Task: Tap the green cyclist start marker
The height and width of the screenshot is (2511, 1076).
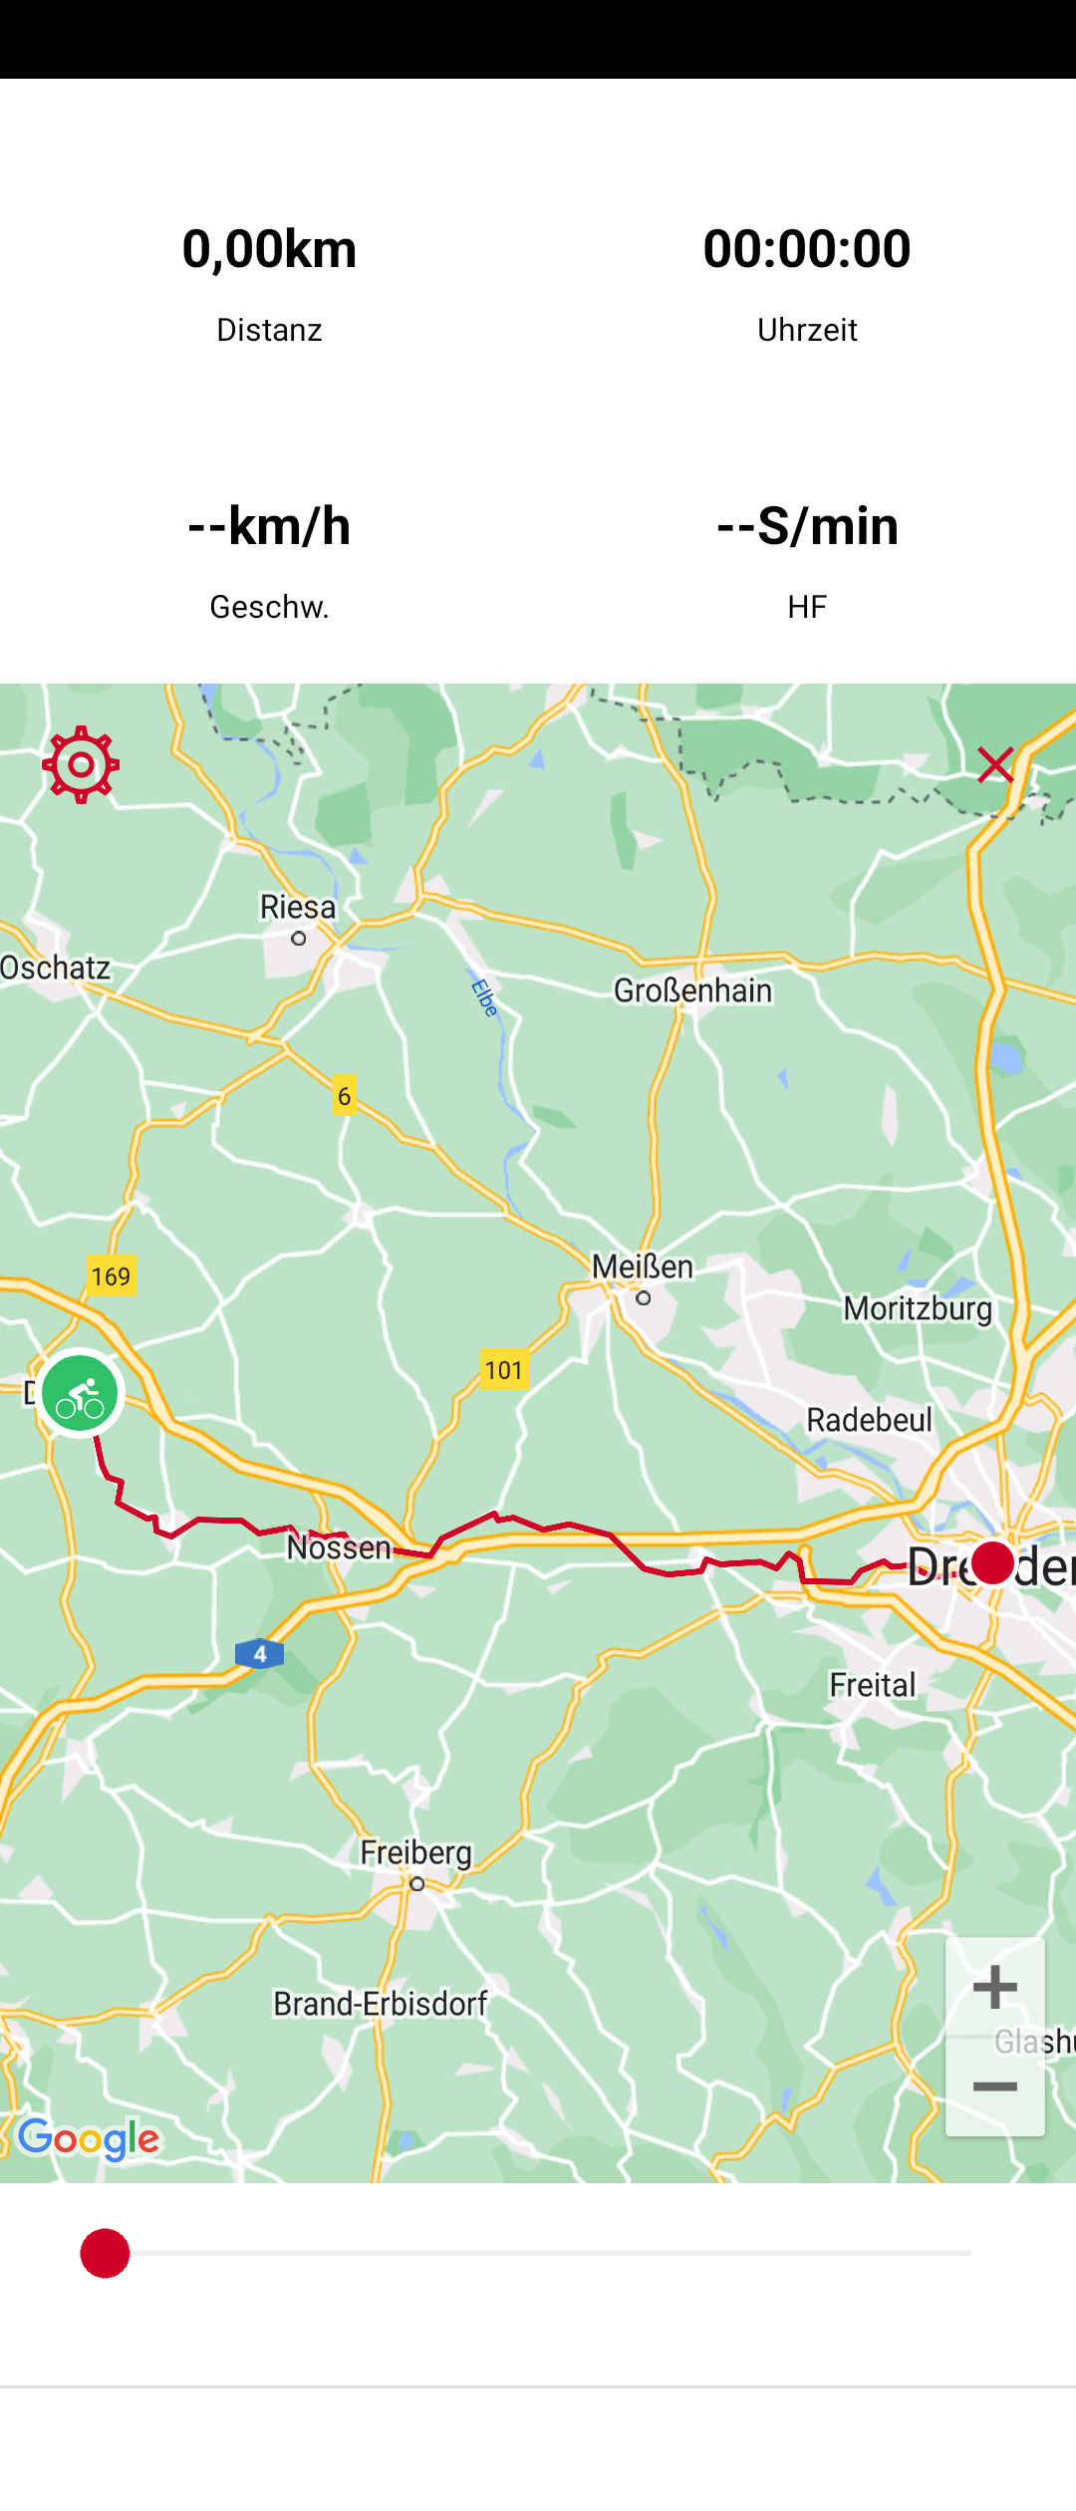Action: (81, 1393)
